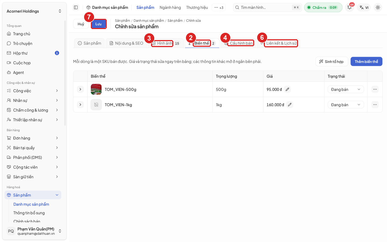Image resolution: width=387 pixels, height=242 pixels.
Task: Click TOM_VIEN-500g product thumbnail
Action: [96, 89]
